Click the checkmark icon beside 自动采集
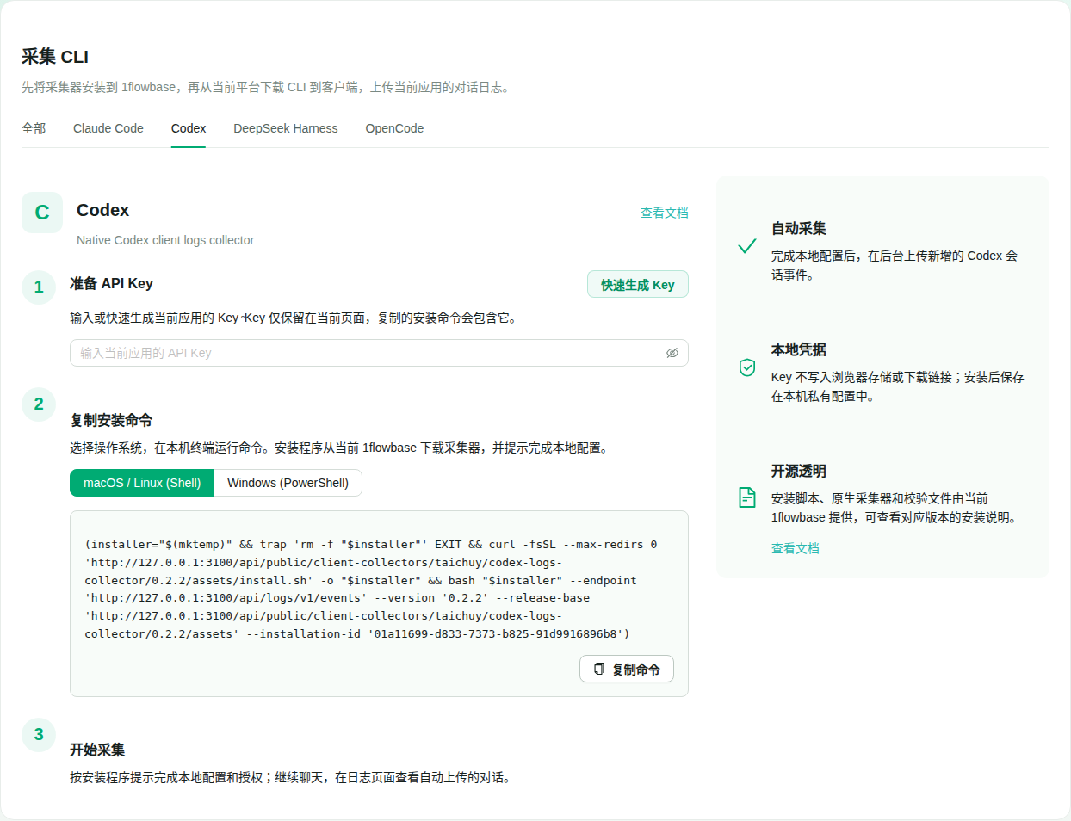 (747, 246)
